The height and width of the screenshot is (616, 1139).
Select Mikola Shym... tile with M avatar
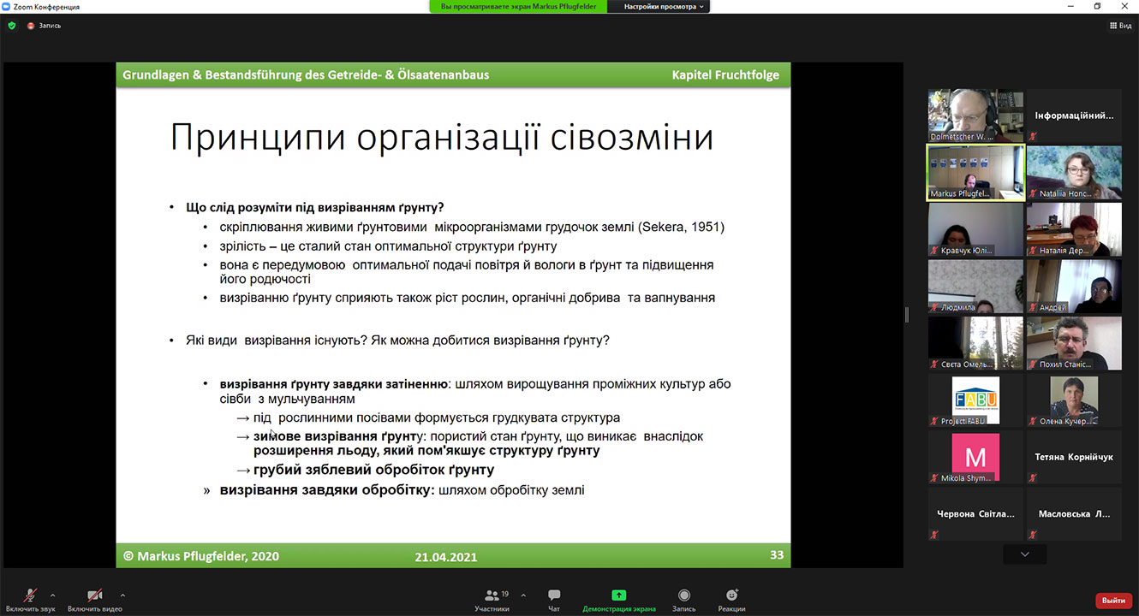coord(975,457)
